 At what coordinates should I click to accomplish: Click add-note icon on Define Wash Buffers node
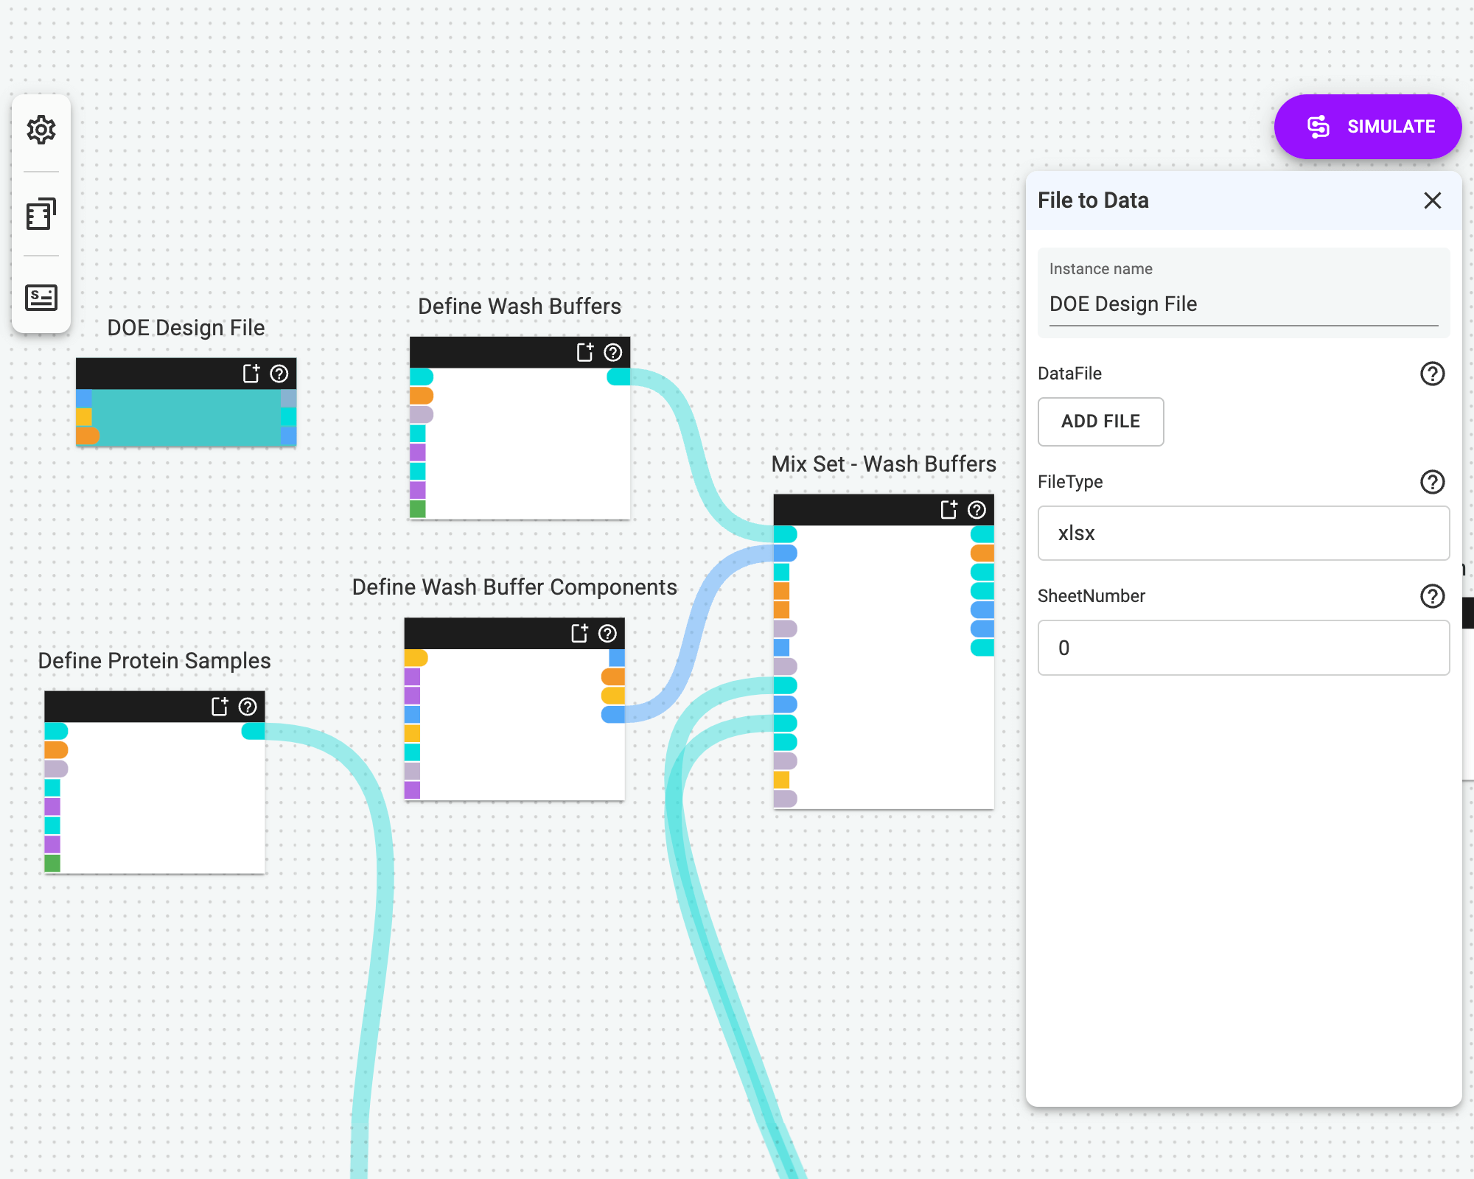click(584, 352)
